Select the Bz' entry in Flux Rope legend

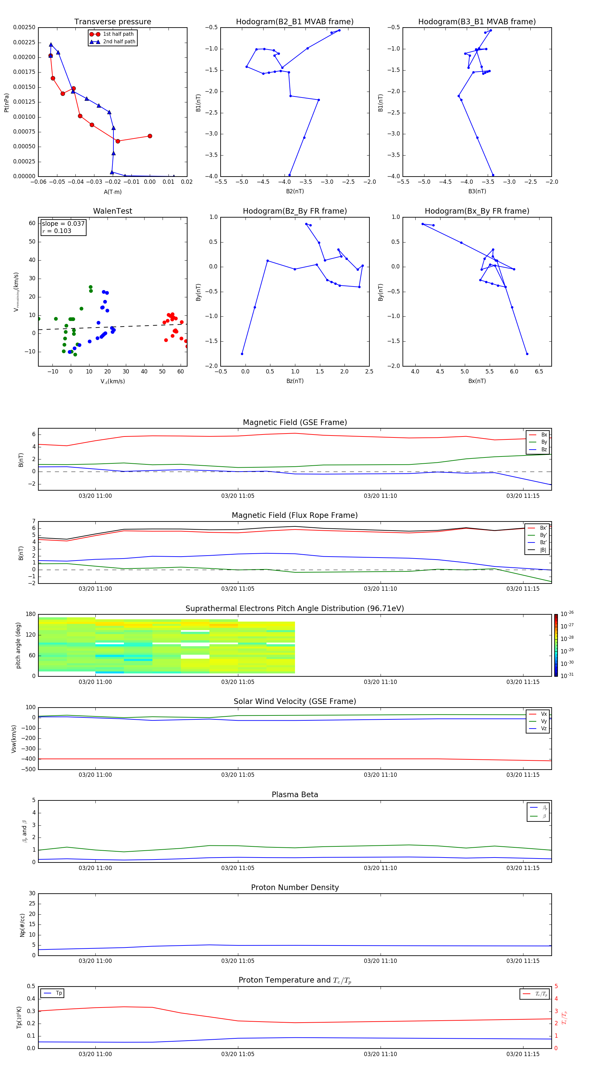click(538, 542)
